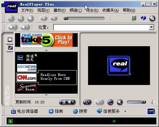This screenshot has height=127, width=159.
Task: Select the checkmark folder tab icon
Action: coord(10,48)
